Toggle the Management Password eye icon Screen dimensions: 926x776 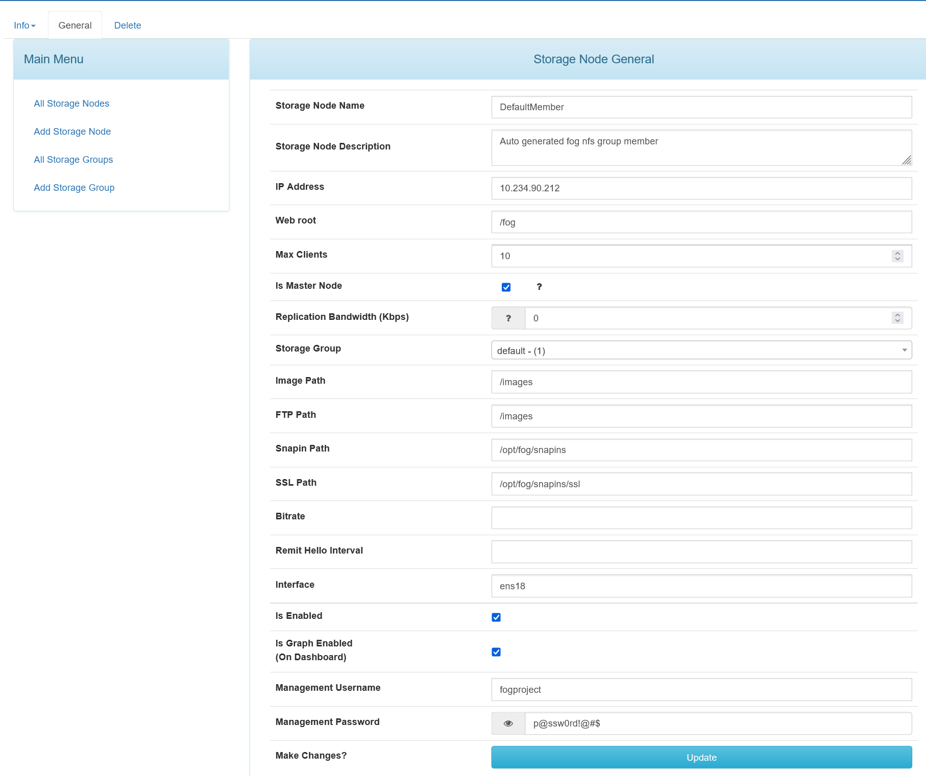pos(508,723)
